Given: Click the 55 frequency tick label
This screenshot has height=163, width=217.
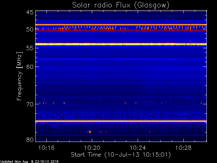Looking at the screenshot, I should [x=30, y=48].
